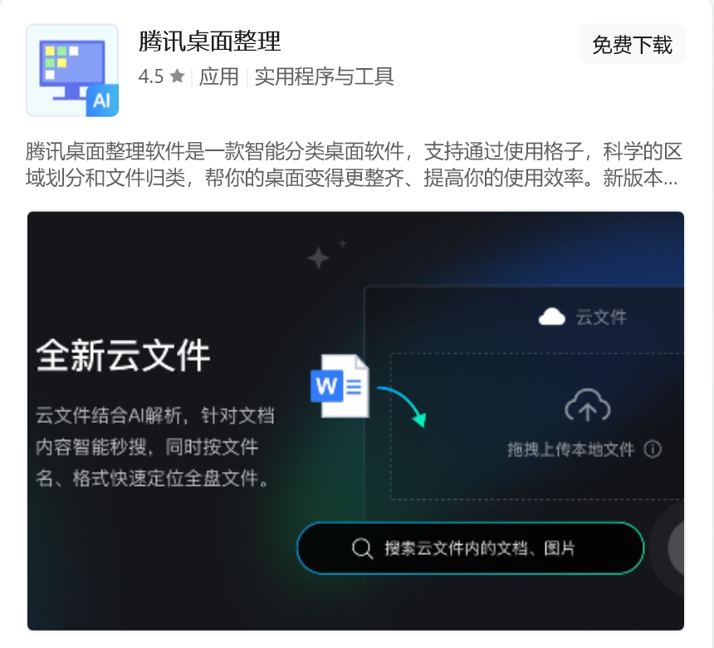
Task: Open the 腾讯桌面整理 title link
Action: point(209,42)
